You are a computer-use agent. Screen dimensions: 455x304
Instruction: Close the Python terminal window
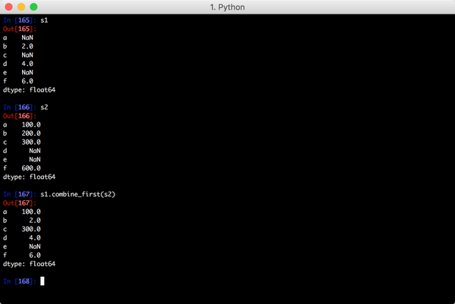[9, 7]
